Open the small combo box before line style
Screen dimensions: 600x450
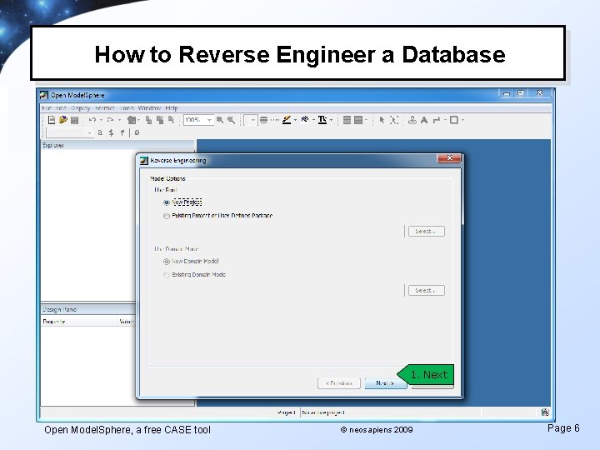(x=251, y=120)
